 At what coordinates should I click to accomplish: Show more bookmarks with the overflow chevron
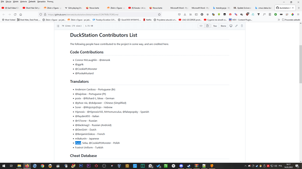279,20
